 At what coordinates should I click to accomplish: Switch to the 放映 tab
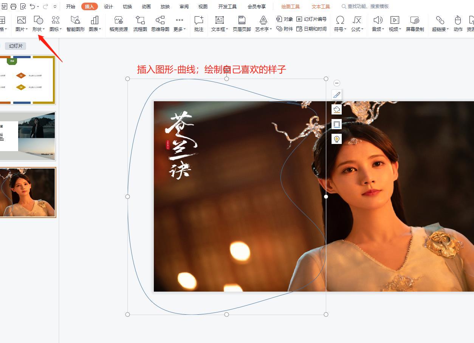[165, 6]
